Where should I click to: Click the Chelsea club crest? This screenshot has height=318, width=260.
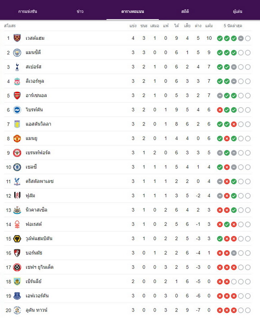coord(17,167)
